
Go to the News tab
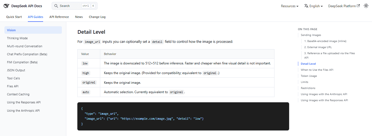79,17
